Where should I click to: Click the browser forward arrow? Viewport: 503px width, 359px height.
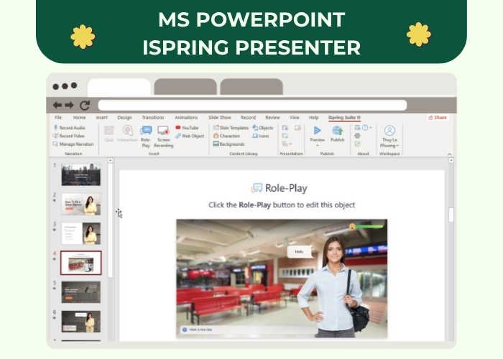pyautogui.click(x=69, y=105)
